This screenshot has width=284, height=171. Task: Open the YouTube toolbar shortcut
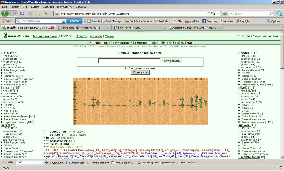click(193, 21)
